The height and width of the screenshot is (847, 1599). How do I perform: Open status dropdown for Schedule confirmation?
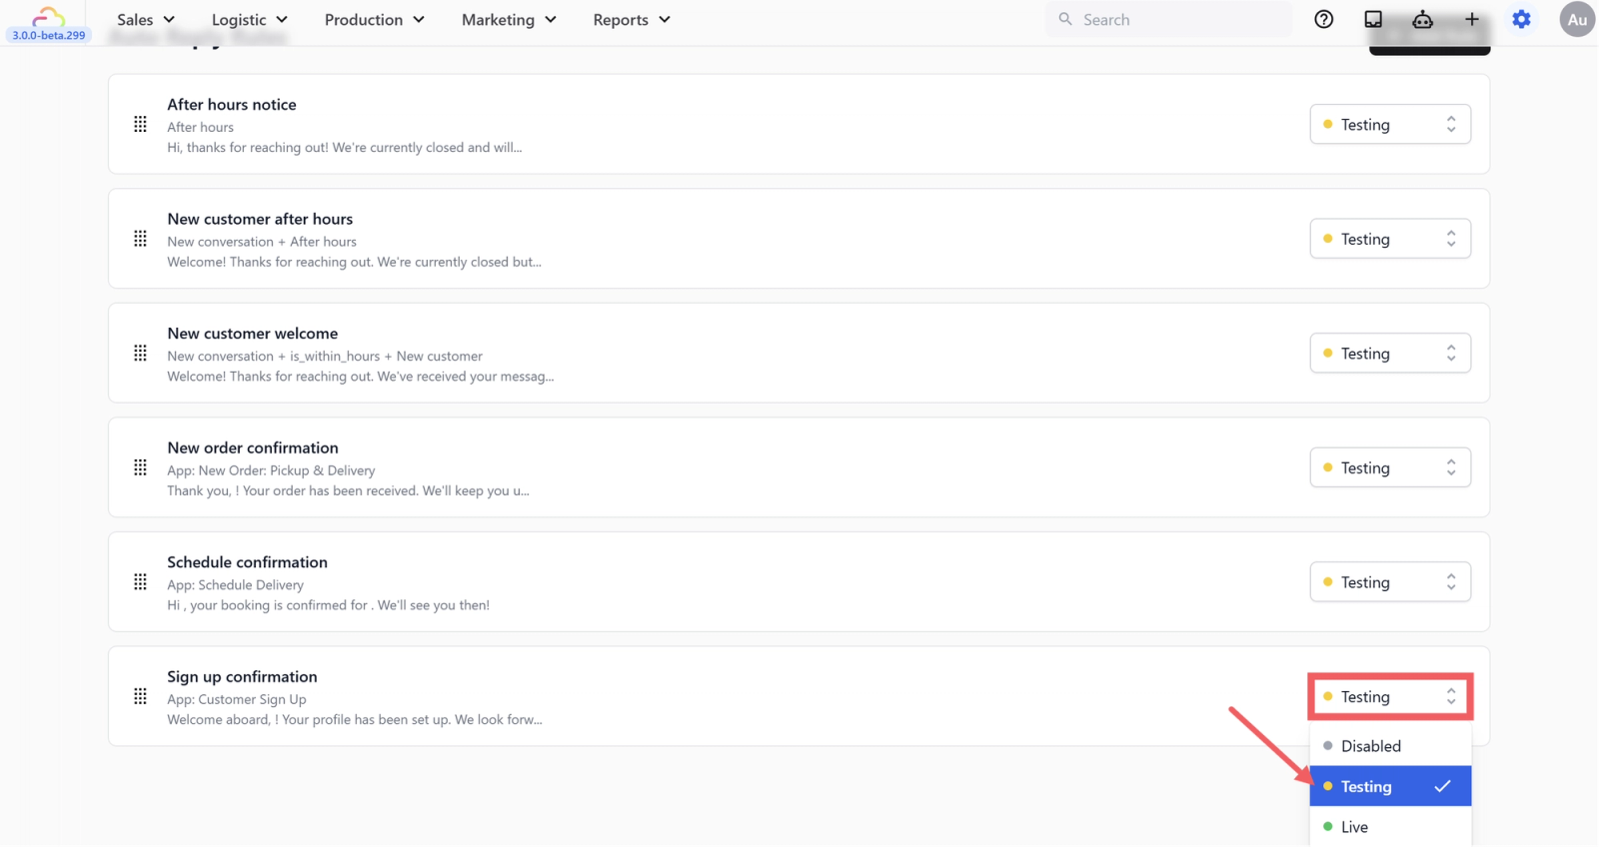coord(1390,581)
